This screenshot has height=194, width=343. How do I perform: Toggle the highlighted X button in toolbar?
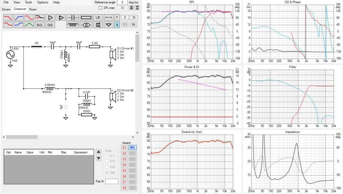[117, 25]
